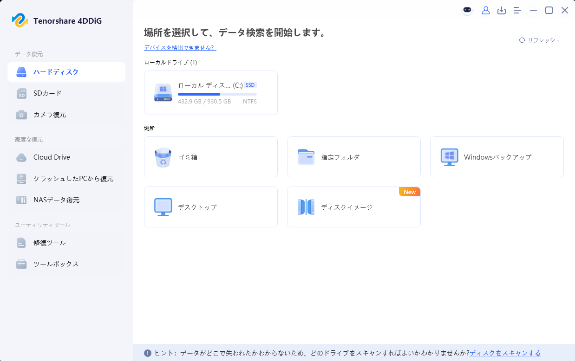Select the local disk C drive icon
Image resolution: width=575 pixels, height=361 pixels.
point(163,93)
